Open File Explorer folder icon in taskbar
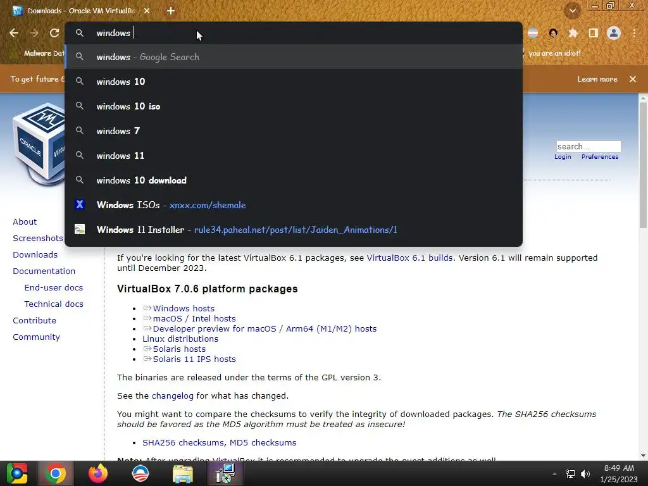The width and height of the screenshot is (648, 486). point(183,473)
